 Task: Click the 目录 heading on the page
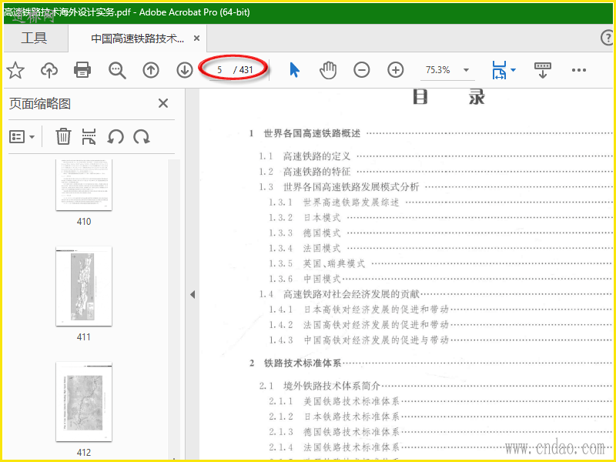449,97
